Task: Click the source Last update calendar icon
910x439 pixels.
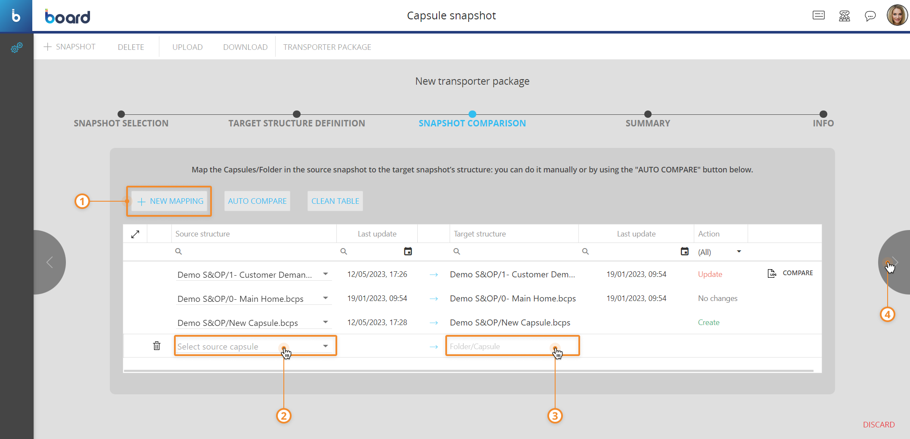Action: [x=408, y=251]
